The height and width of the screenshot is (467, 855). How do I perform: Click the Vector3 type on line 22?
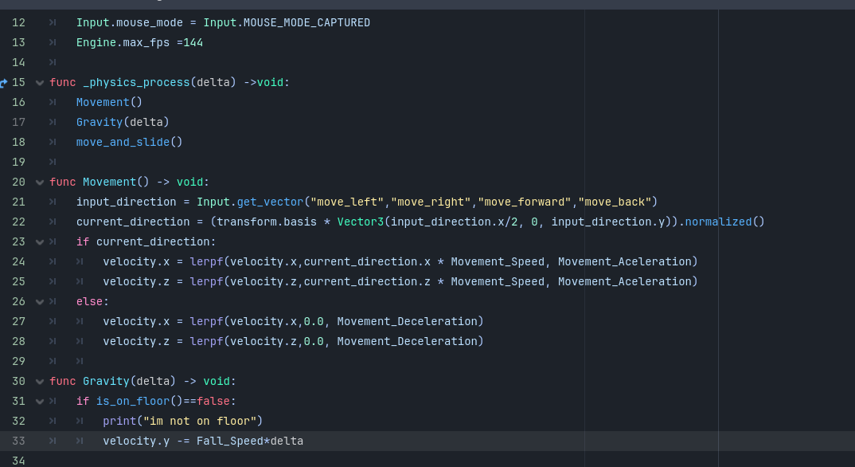[x=360, y=222]
